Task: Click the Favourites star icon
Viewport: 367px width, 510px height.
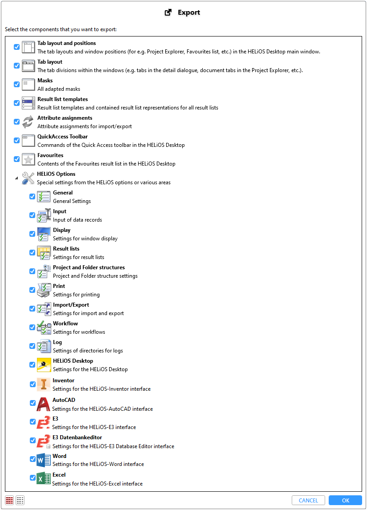Action: (x=29, y=159)
